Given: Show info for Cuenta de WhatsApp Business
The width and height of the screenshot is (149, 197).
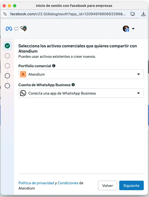Looking at the screenshot, I should (73, 85).
